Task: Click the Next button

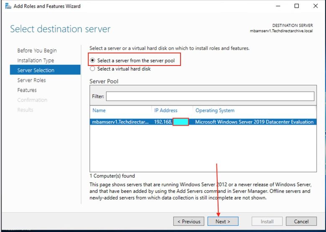Action: (223, 222)
